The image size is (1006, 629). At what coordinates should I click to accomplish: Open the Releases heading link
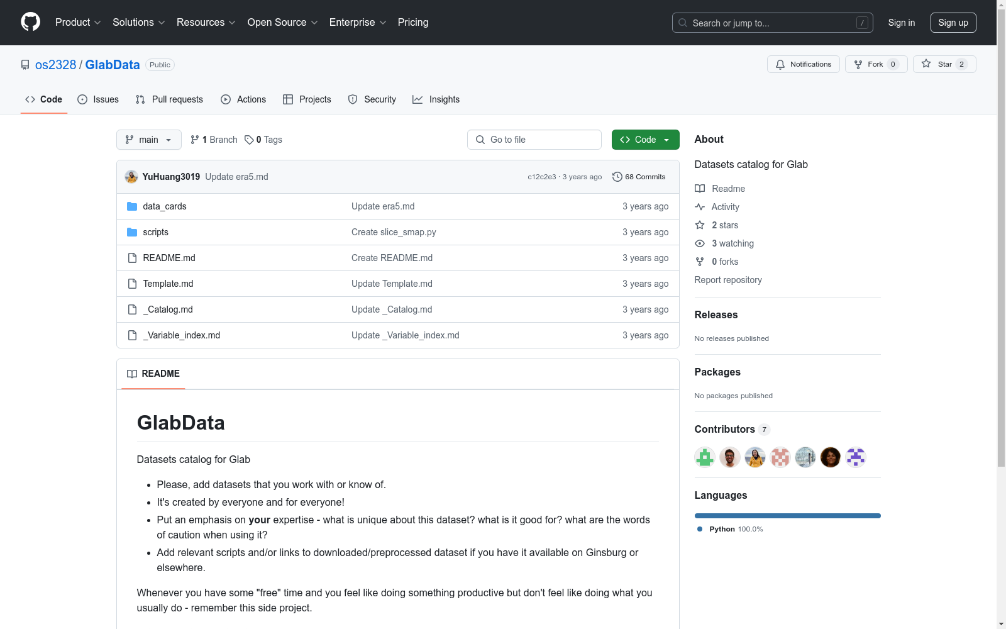tap(716, 314)
